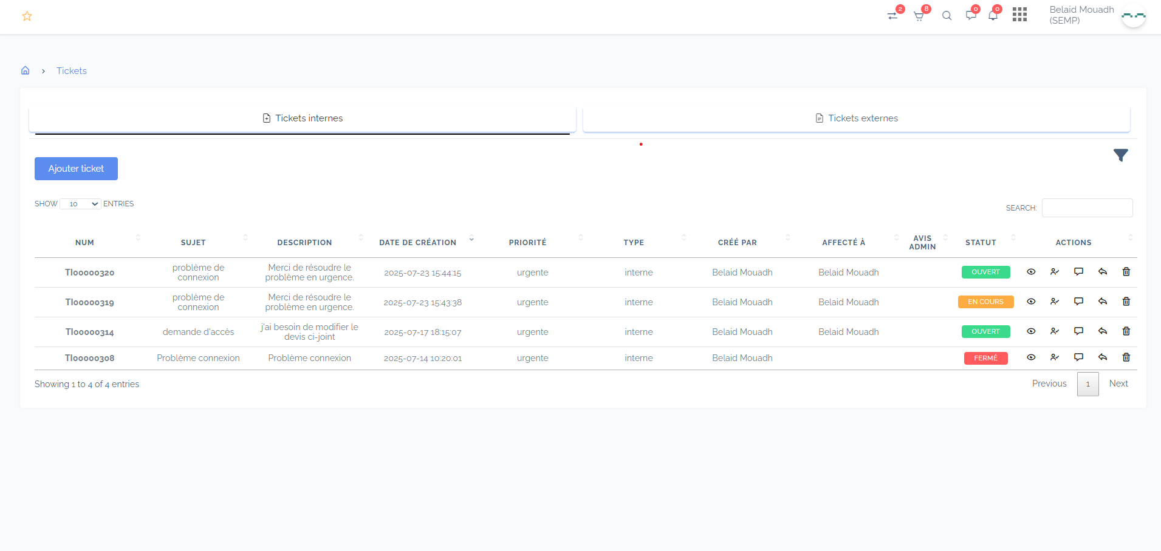Open the transfers icon in header
The image size is (1161, 551).
[x=892, y=16]
